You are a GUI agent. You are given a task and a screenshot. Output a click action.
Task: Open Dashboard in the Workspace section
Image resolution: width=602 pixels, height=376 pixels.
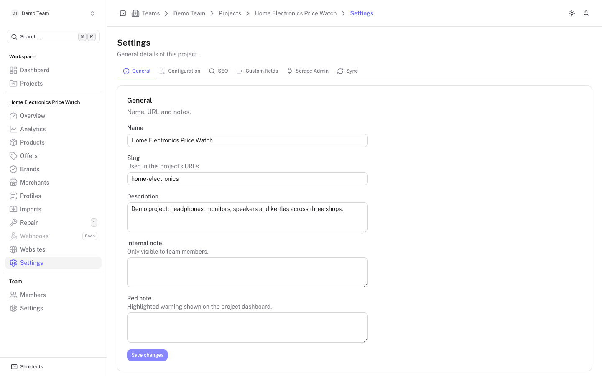point(53,70)
